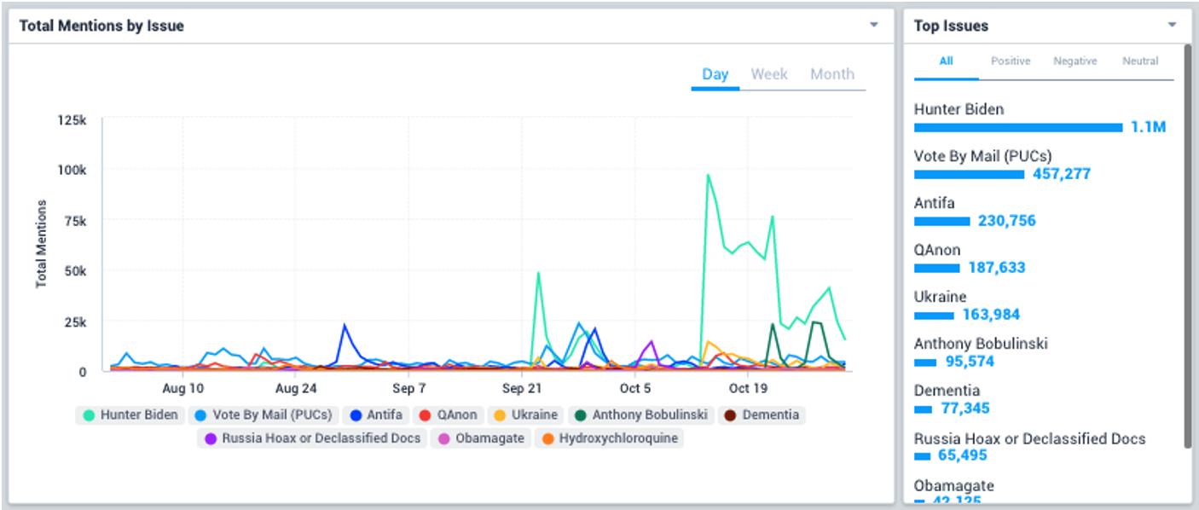Open the Total Mentions by Issue panel dropdown

pyautogui.click(x=873, y=26)
